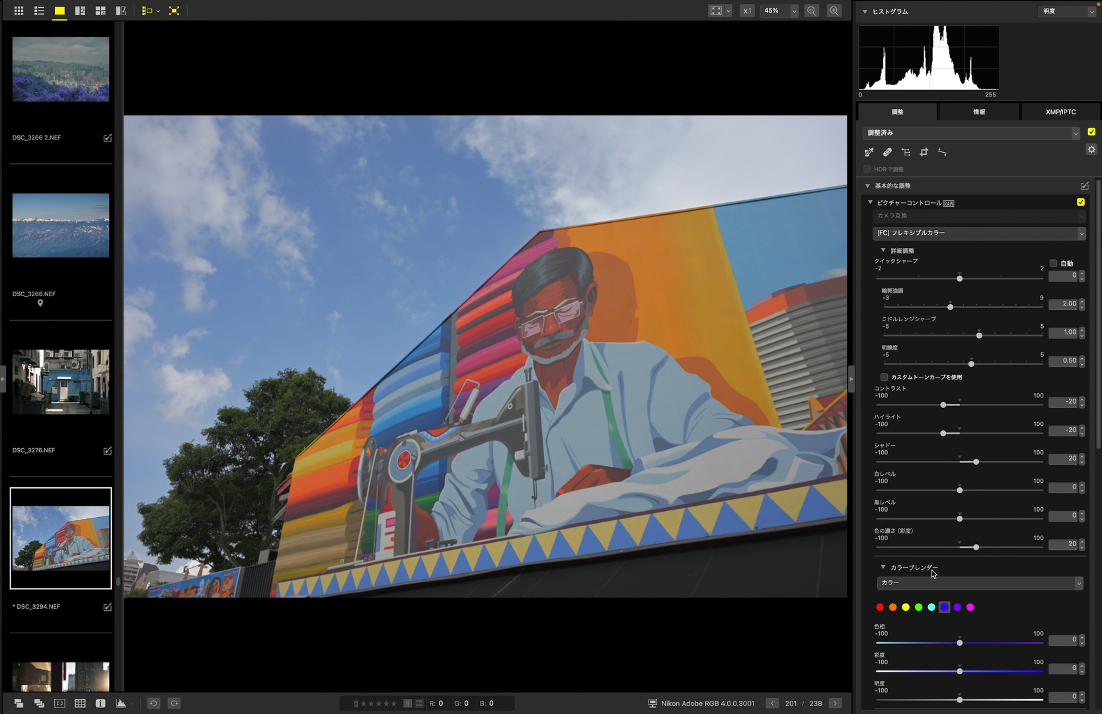Click the focus point display icon
1102x714 pixels.
click(x=59, y=703)
